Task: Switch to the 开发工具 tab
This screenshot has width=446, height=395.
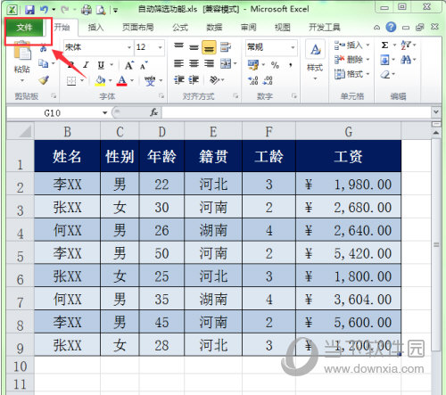Action: tap(325, 28)
